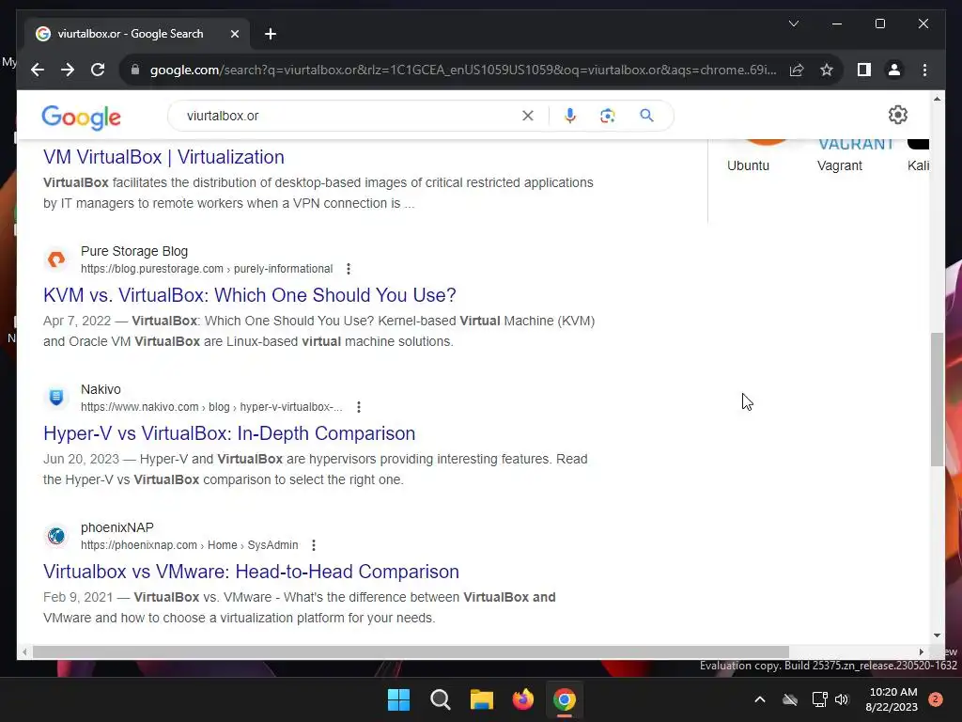Open Virtualbox vs VMware comparison link
The image size is (962, 722).
[x=251, y=572]
